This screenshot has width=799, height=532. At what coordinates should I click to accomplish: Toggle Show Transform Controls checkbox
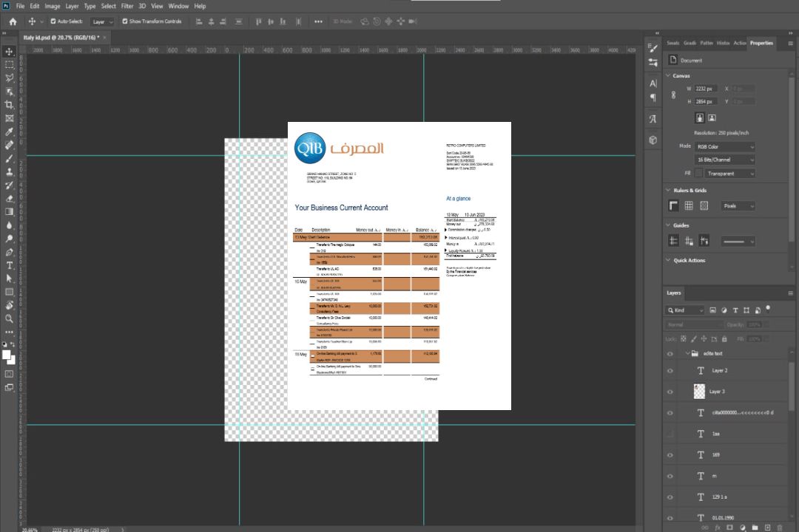click(125, 21)
